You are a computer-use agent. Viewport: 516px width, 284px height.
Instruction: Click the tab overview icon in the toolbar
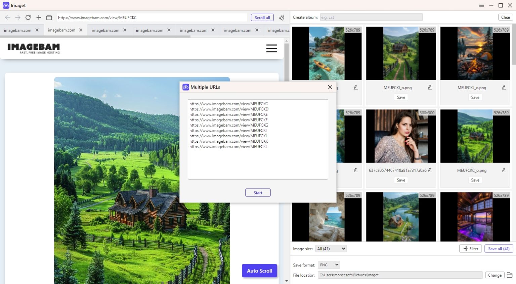pyautogui.click(x=49, y=17)
